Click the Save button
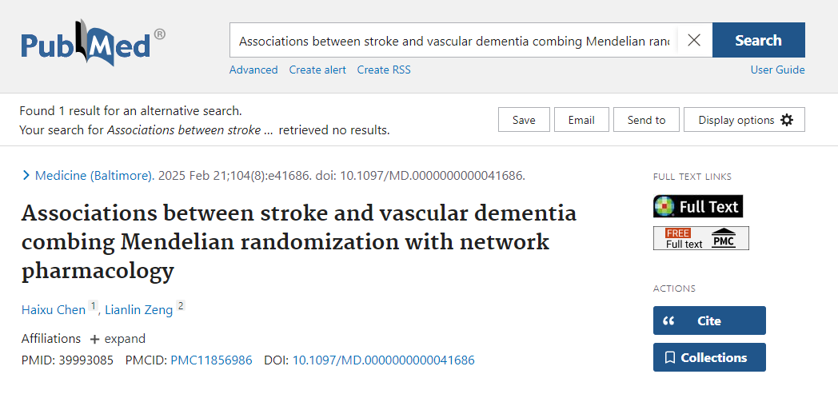Screen dimensions: 838x398 coord(524,120)
